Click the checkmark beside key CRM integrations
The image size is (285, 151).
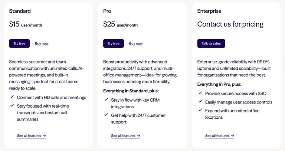(x=106, y=99)
